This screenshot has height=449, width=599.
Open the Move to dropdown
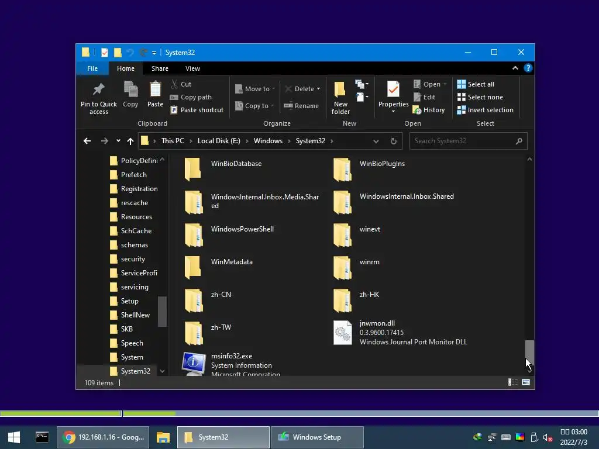255,89
